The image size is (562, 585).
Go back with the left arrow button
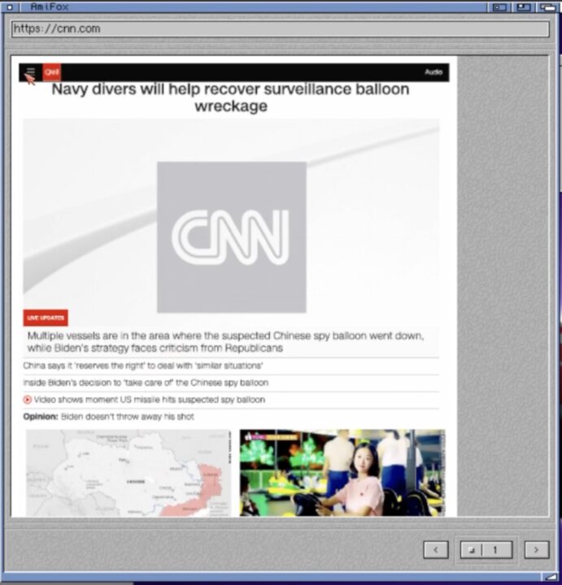click(436, 549)
